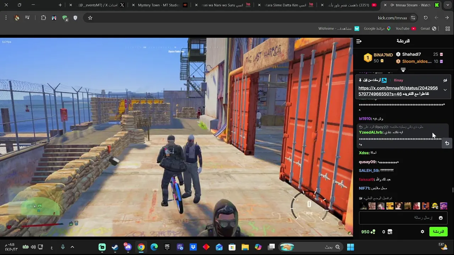Open channel points balance showing 950

point(368,232)
